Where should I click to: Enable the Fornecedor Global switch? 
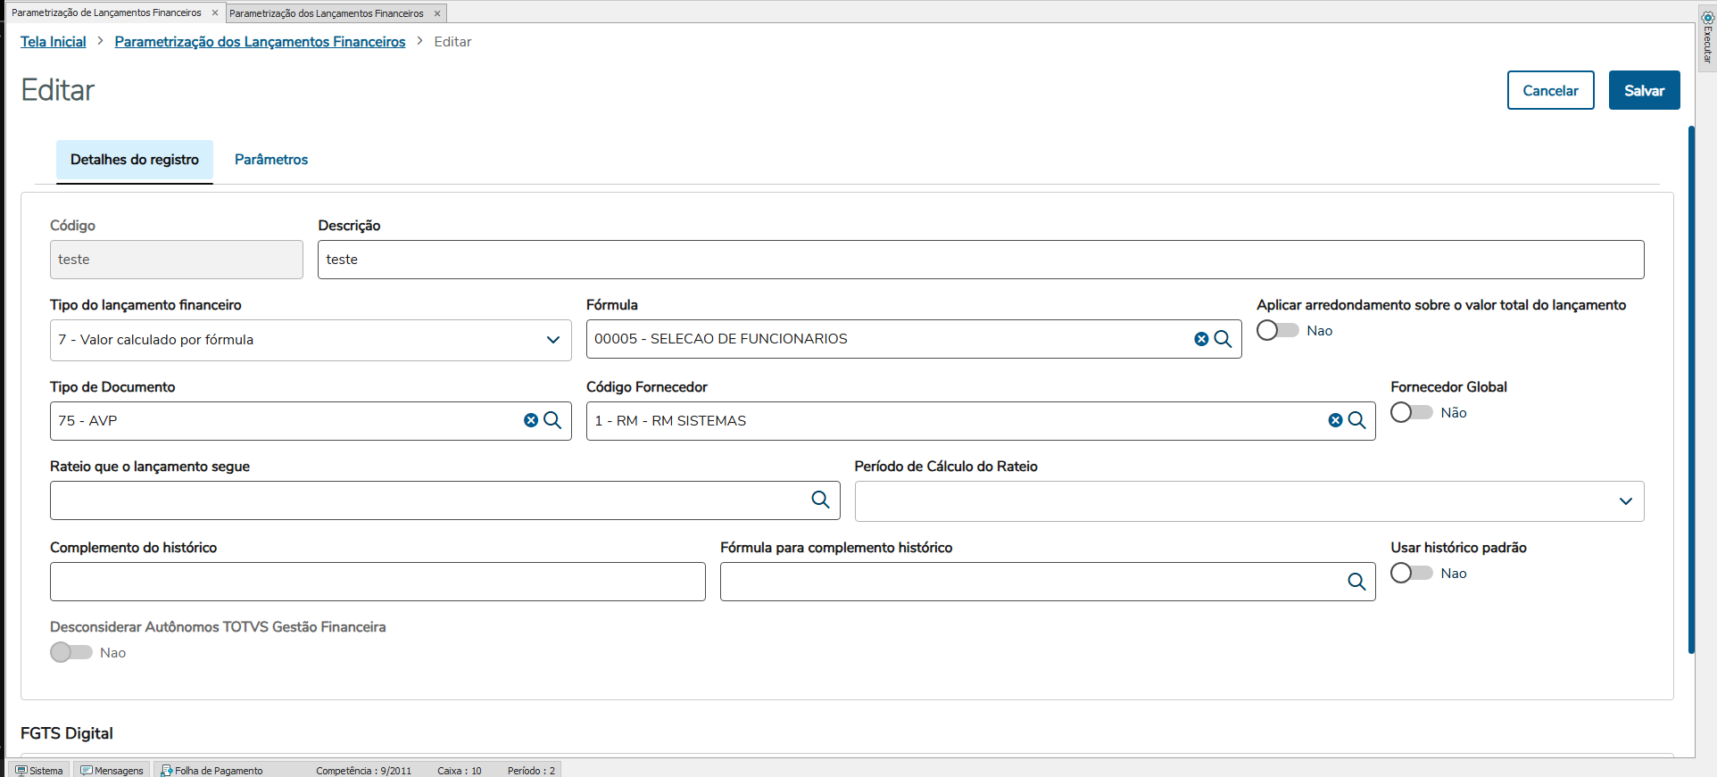pyautogui.click(x=1411, y=412)
